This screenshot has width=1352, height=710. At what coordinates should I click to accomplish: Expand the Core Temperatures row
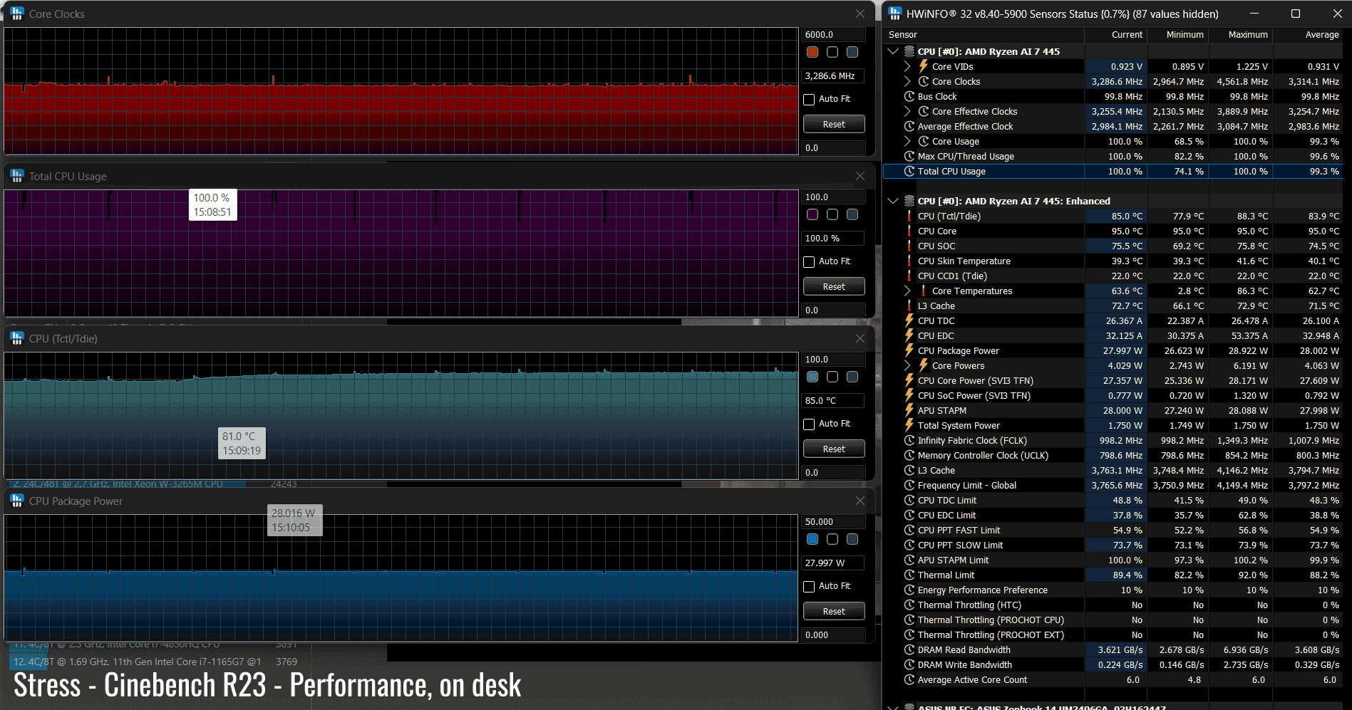[907, 291]
